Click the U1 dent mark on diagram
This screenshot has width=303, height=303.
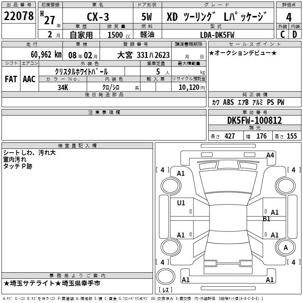tap(181, 203)
